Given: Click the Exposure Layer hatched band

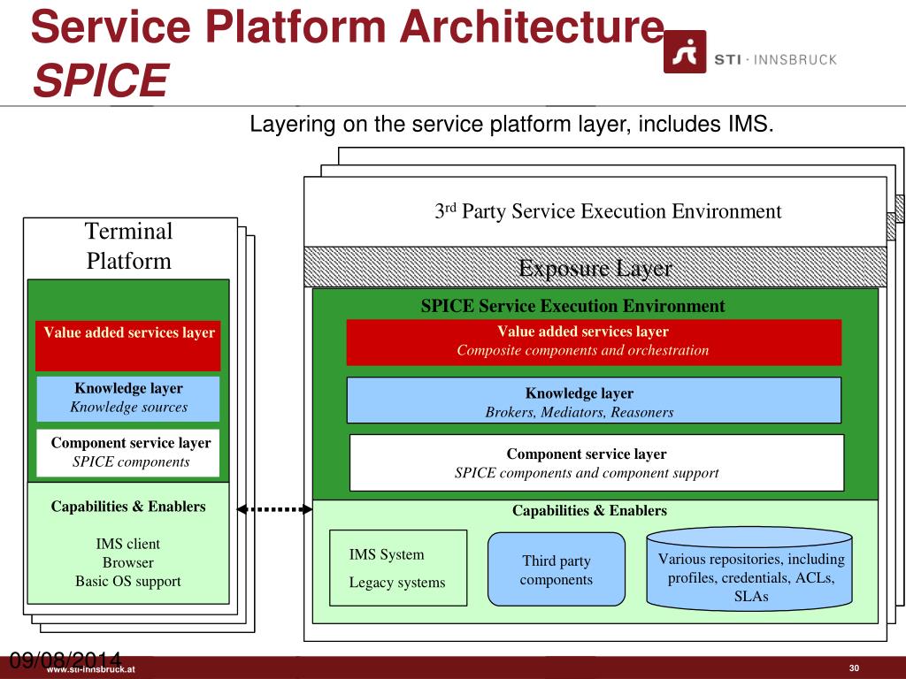Looking at the screenshot, I should (x=595, y=267).
